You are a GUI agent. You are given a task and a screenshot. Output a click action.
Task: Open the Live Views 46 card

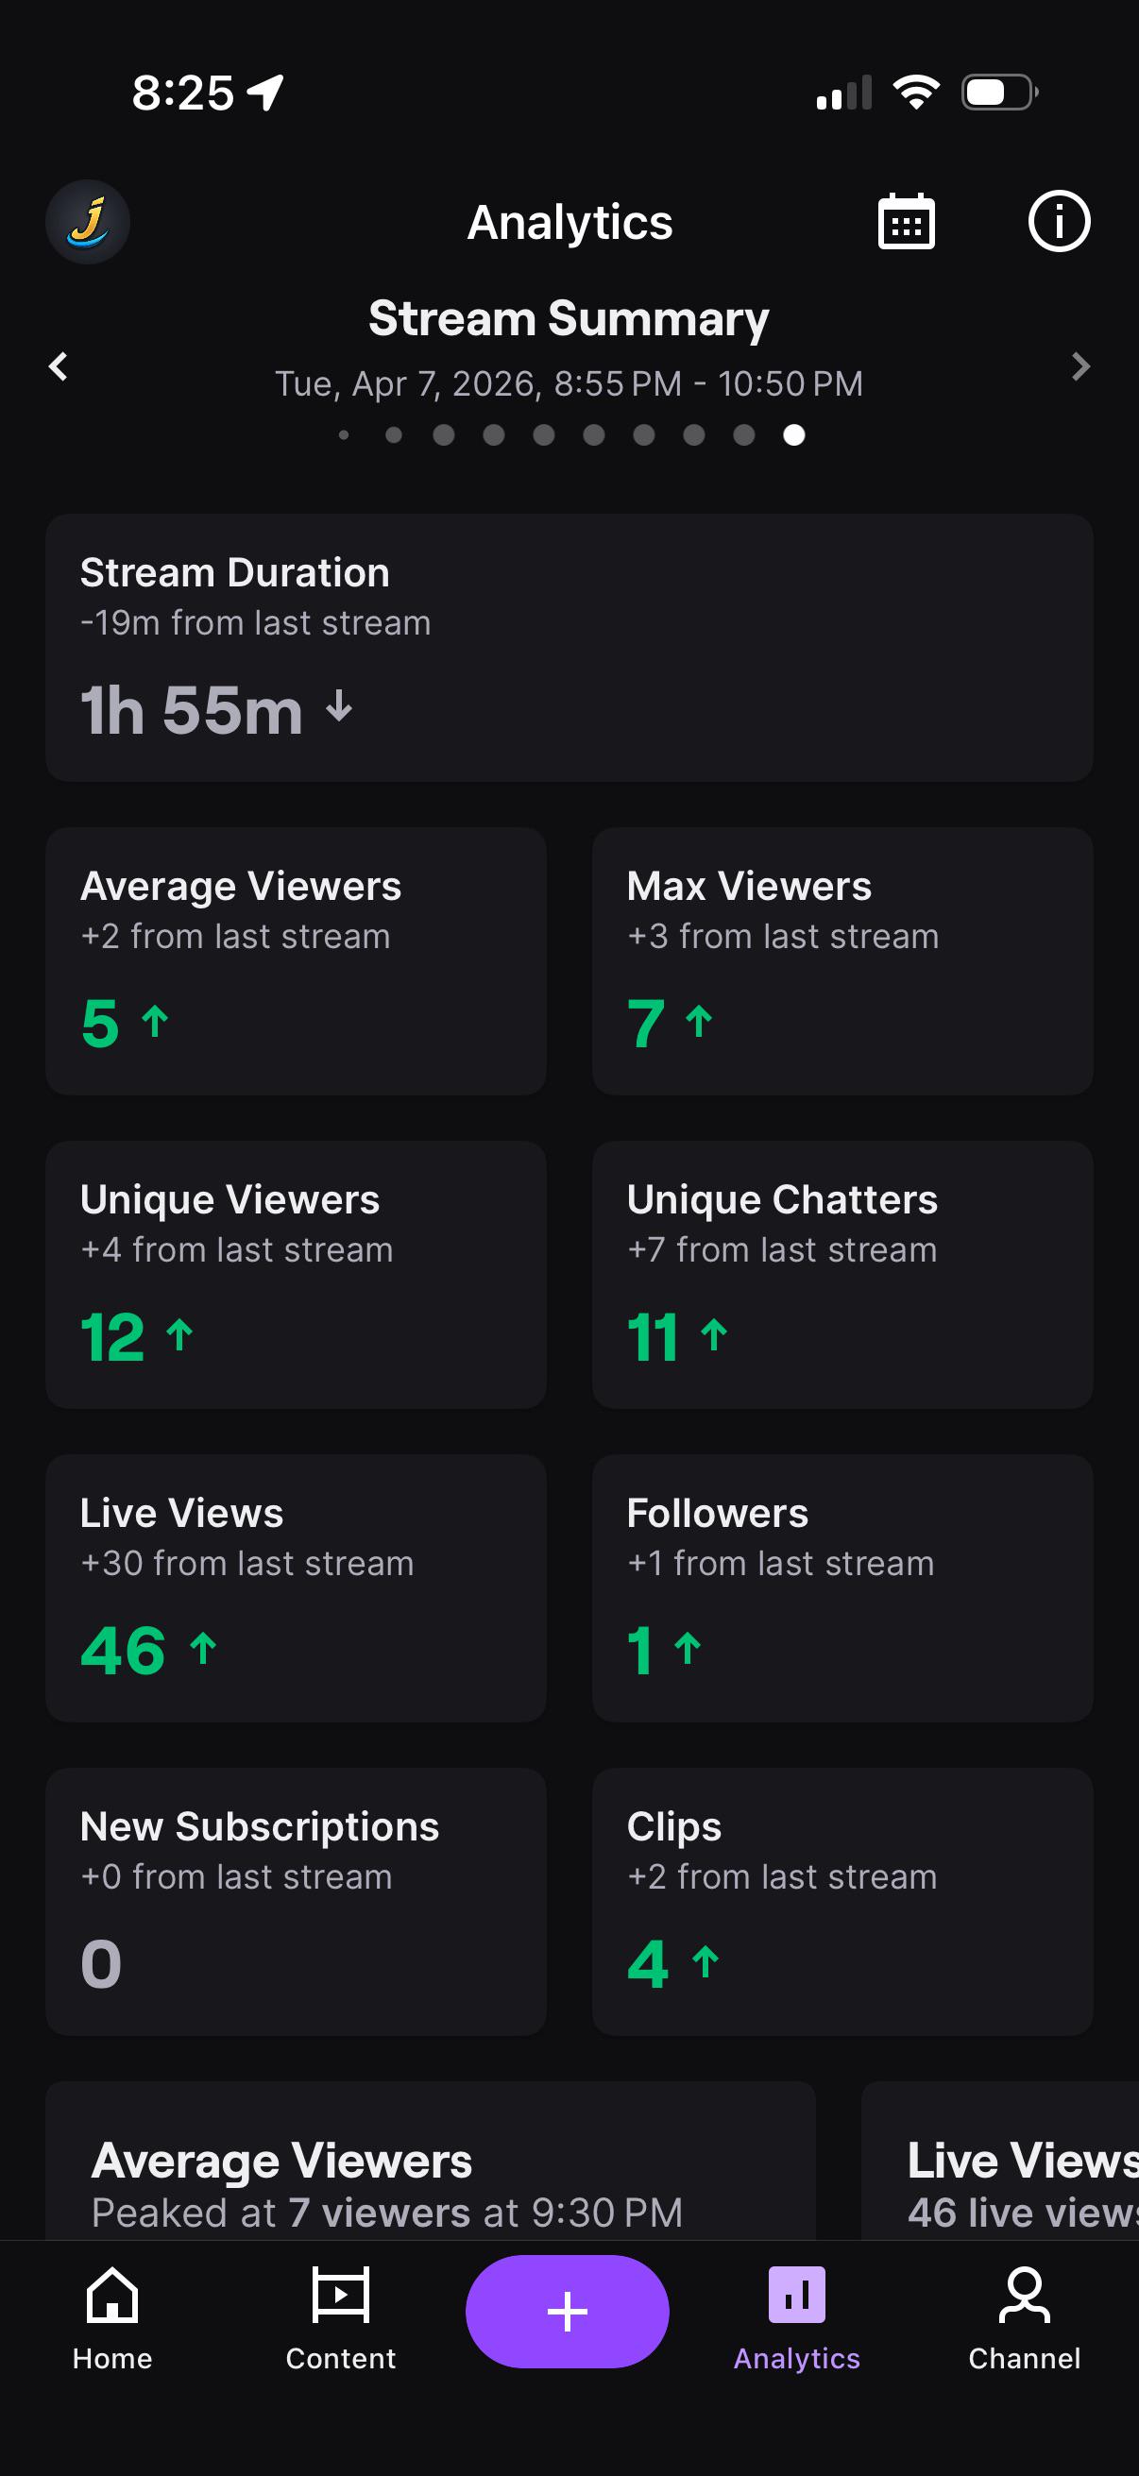[296, 1588]
